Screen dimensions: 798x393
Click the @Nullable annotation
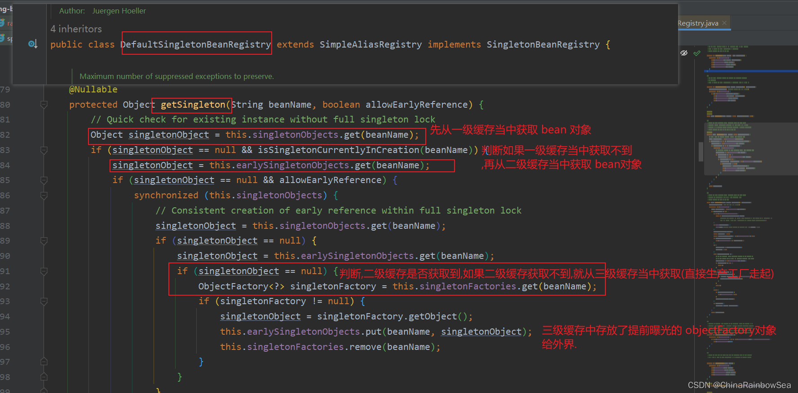93,89
